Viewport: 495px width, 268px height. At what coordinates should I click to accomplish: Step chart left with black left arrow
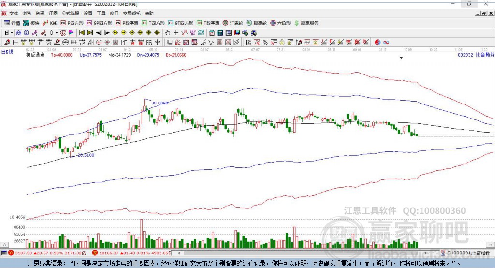99,33
